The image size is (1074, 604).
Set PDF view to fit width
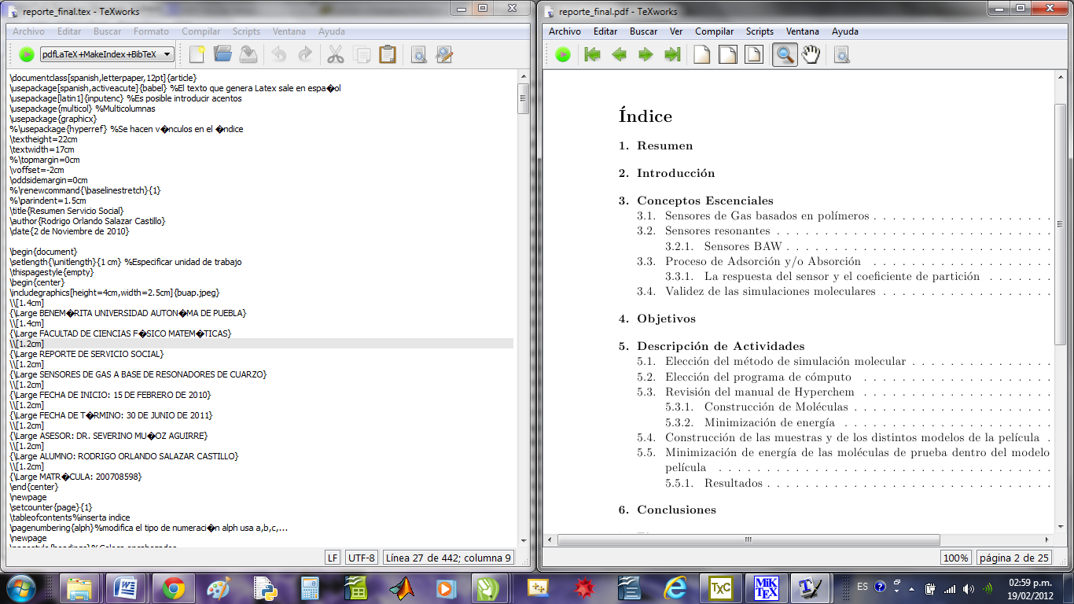coord(728,54)
